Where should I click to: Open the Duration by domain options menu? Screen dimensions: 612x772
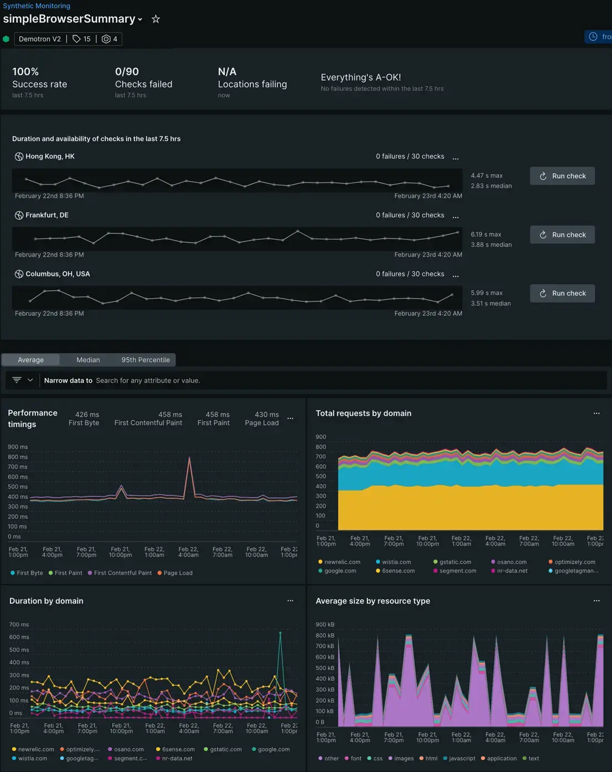[x=291, y=601]
